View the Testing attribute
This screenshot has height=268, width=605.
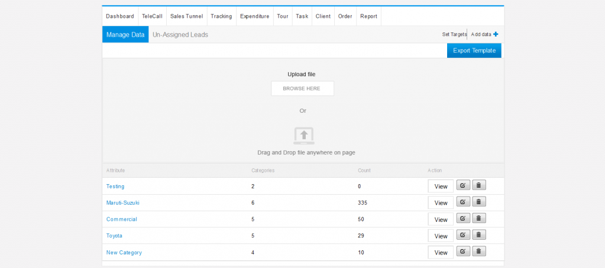[x=441, y=187]
